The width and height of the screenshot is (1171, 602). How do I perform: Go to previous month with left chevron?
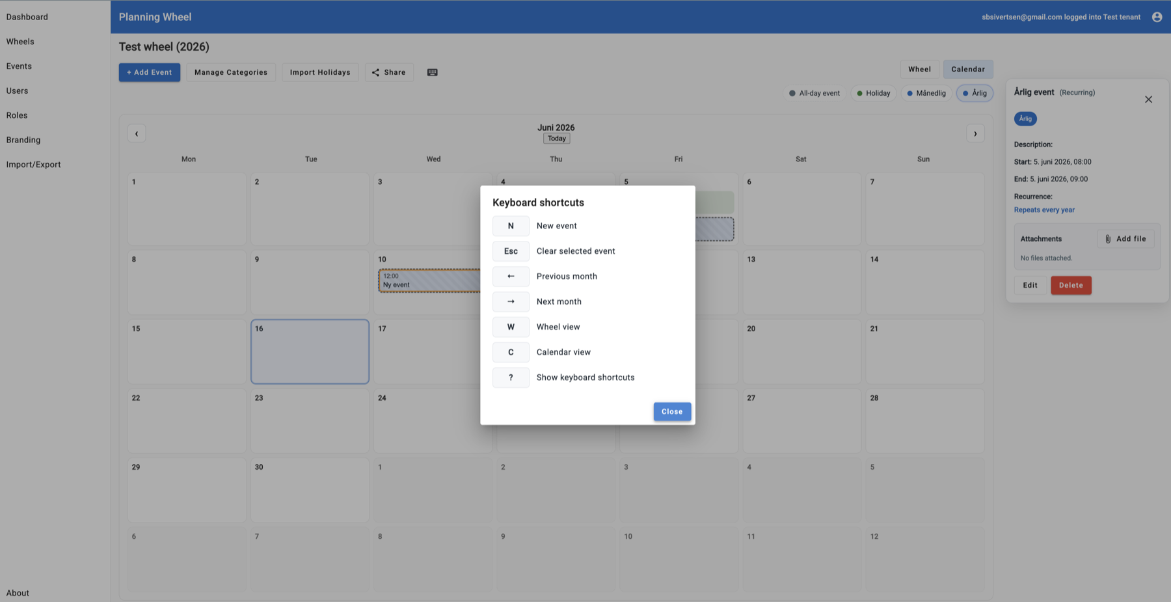[x=137, y=133]
